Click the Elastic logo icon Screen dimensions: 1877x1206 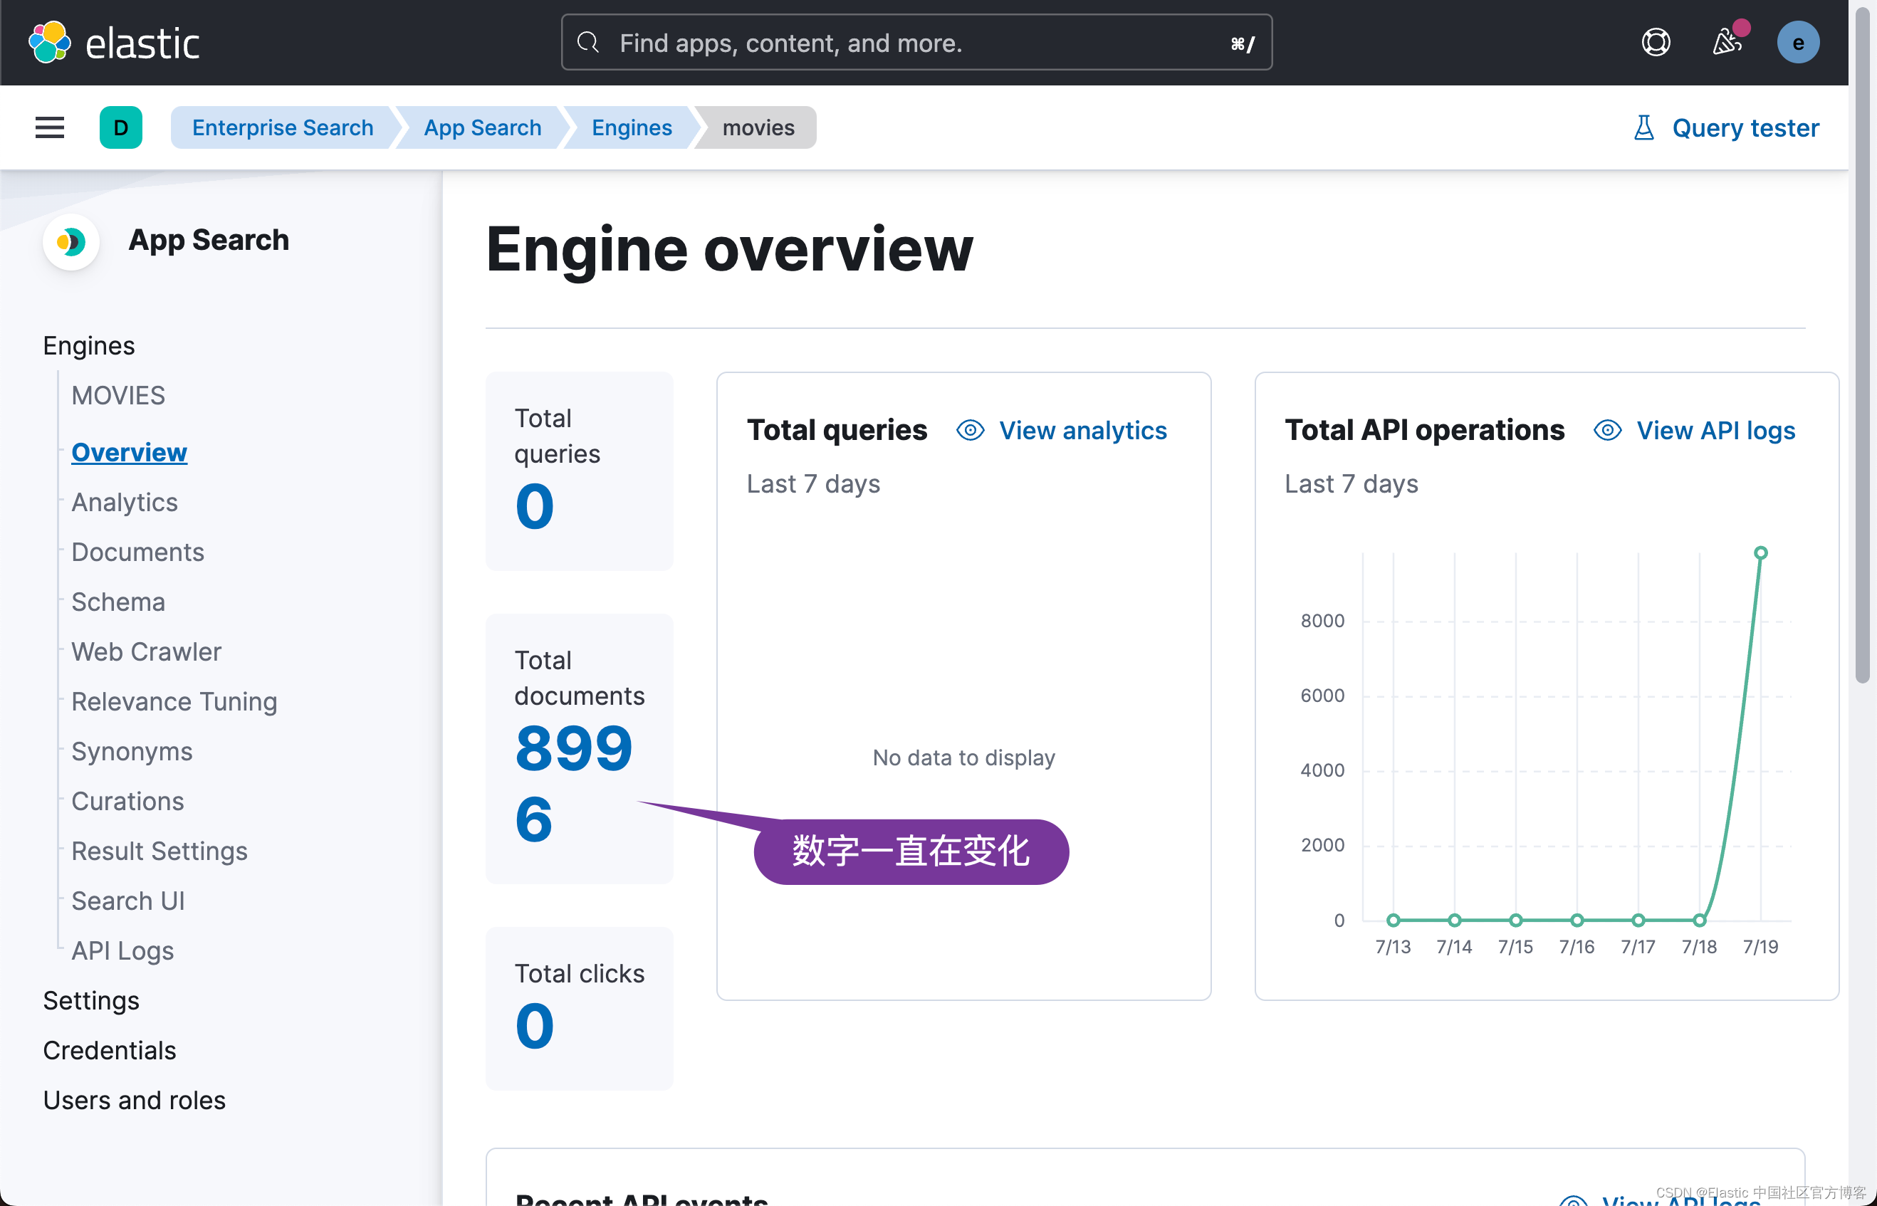point(49,42)
